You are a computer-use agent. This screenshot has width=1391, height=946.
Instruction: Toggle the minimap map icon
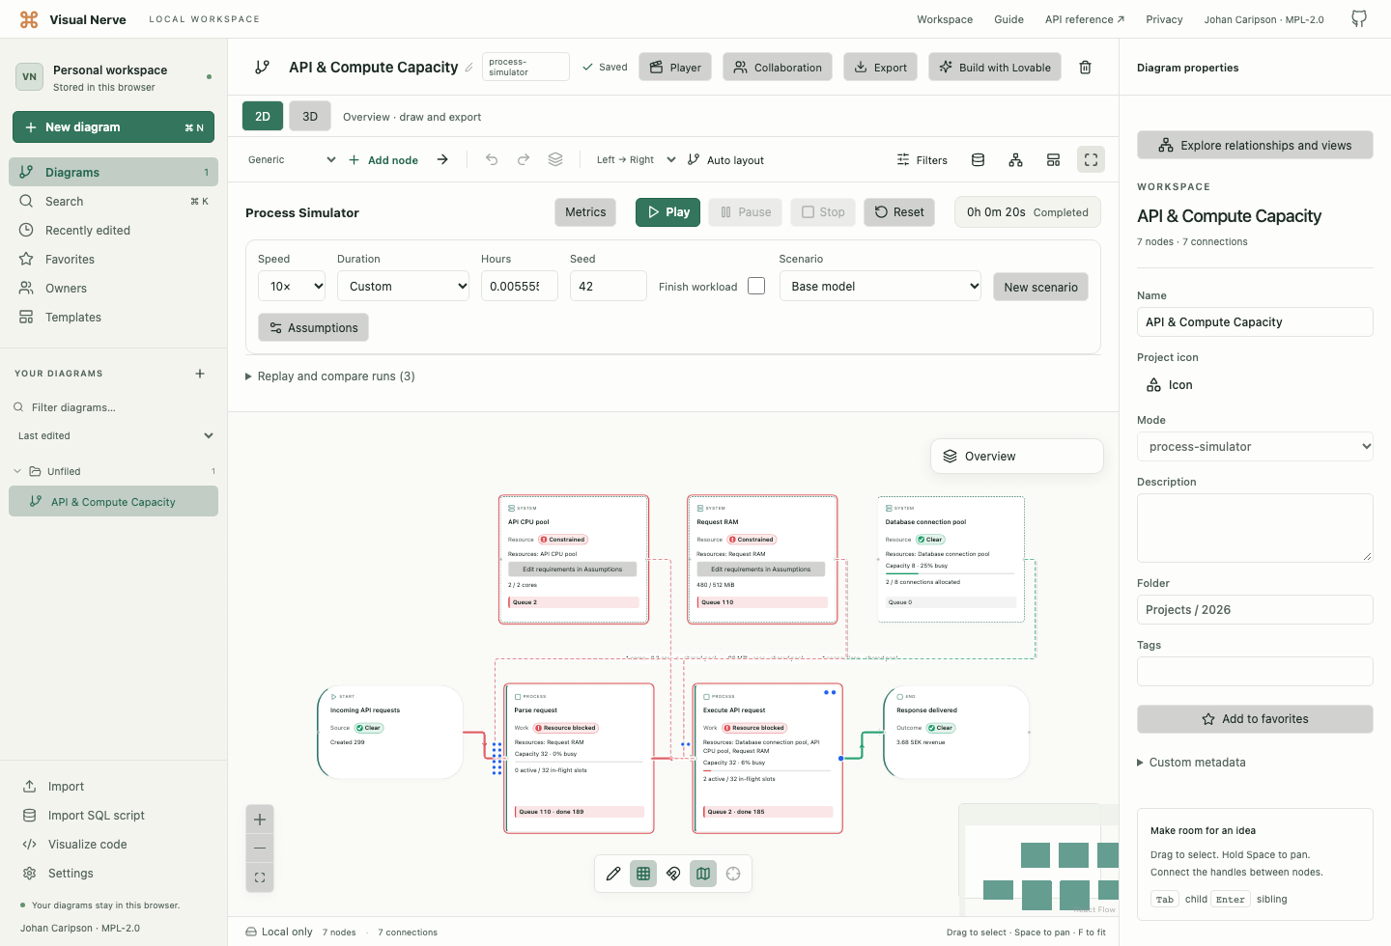coord(703,874)
